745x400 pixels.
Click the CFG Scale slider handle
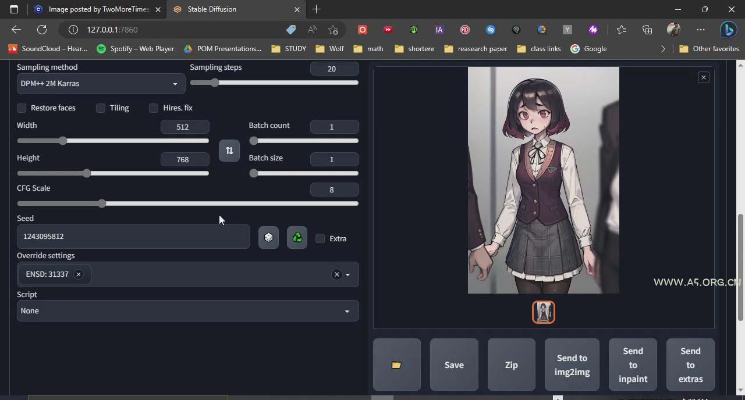click(102, 203)
